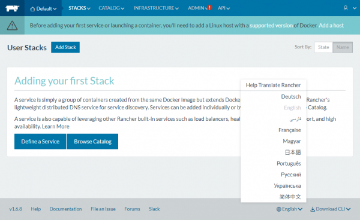Image resolution: width=360 pixels, height=220 pixels.
Task: Switch language to 日本語
Action: [293, 152]
